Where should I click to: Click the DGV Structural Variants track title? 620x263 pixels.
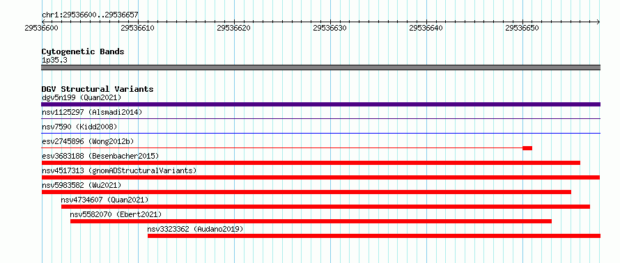[98, 89]
